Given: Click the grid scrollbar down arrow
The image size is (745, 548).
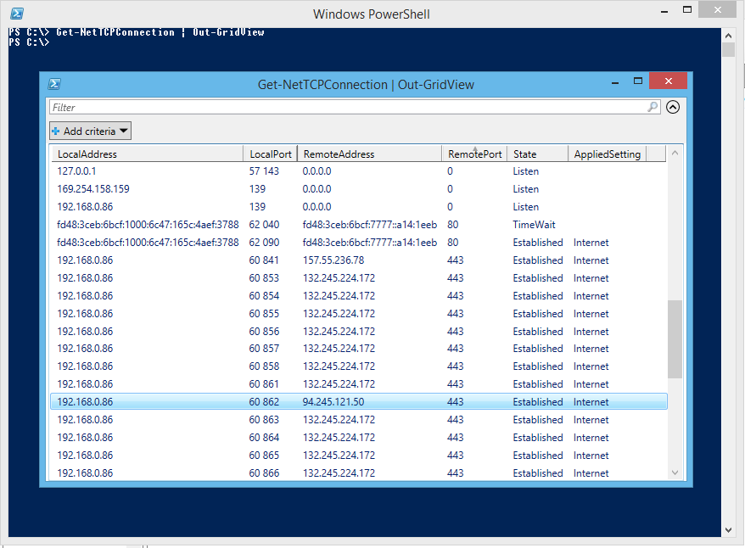Looking at the screenshot, I should click(675, 473).
